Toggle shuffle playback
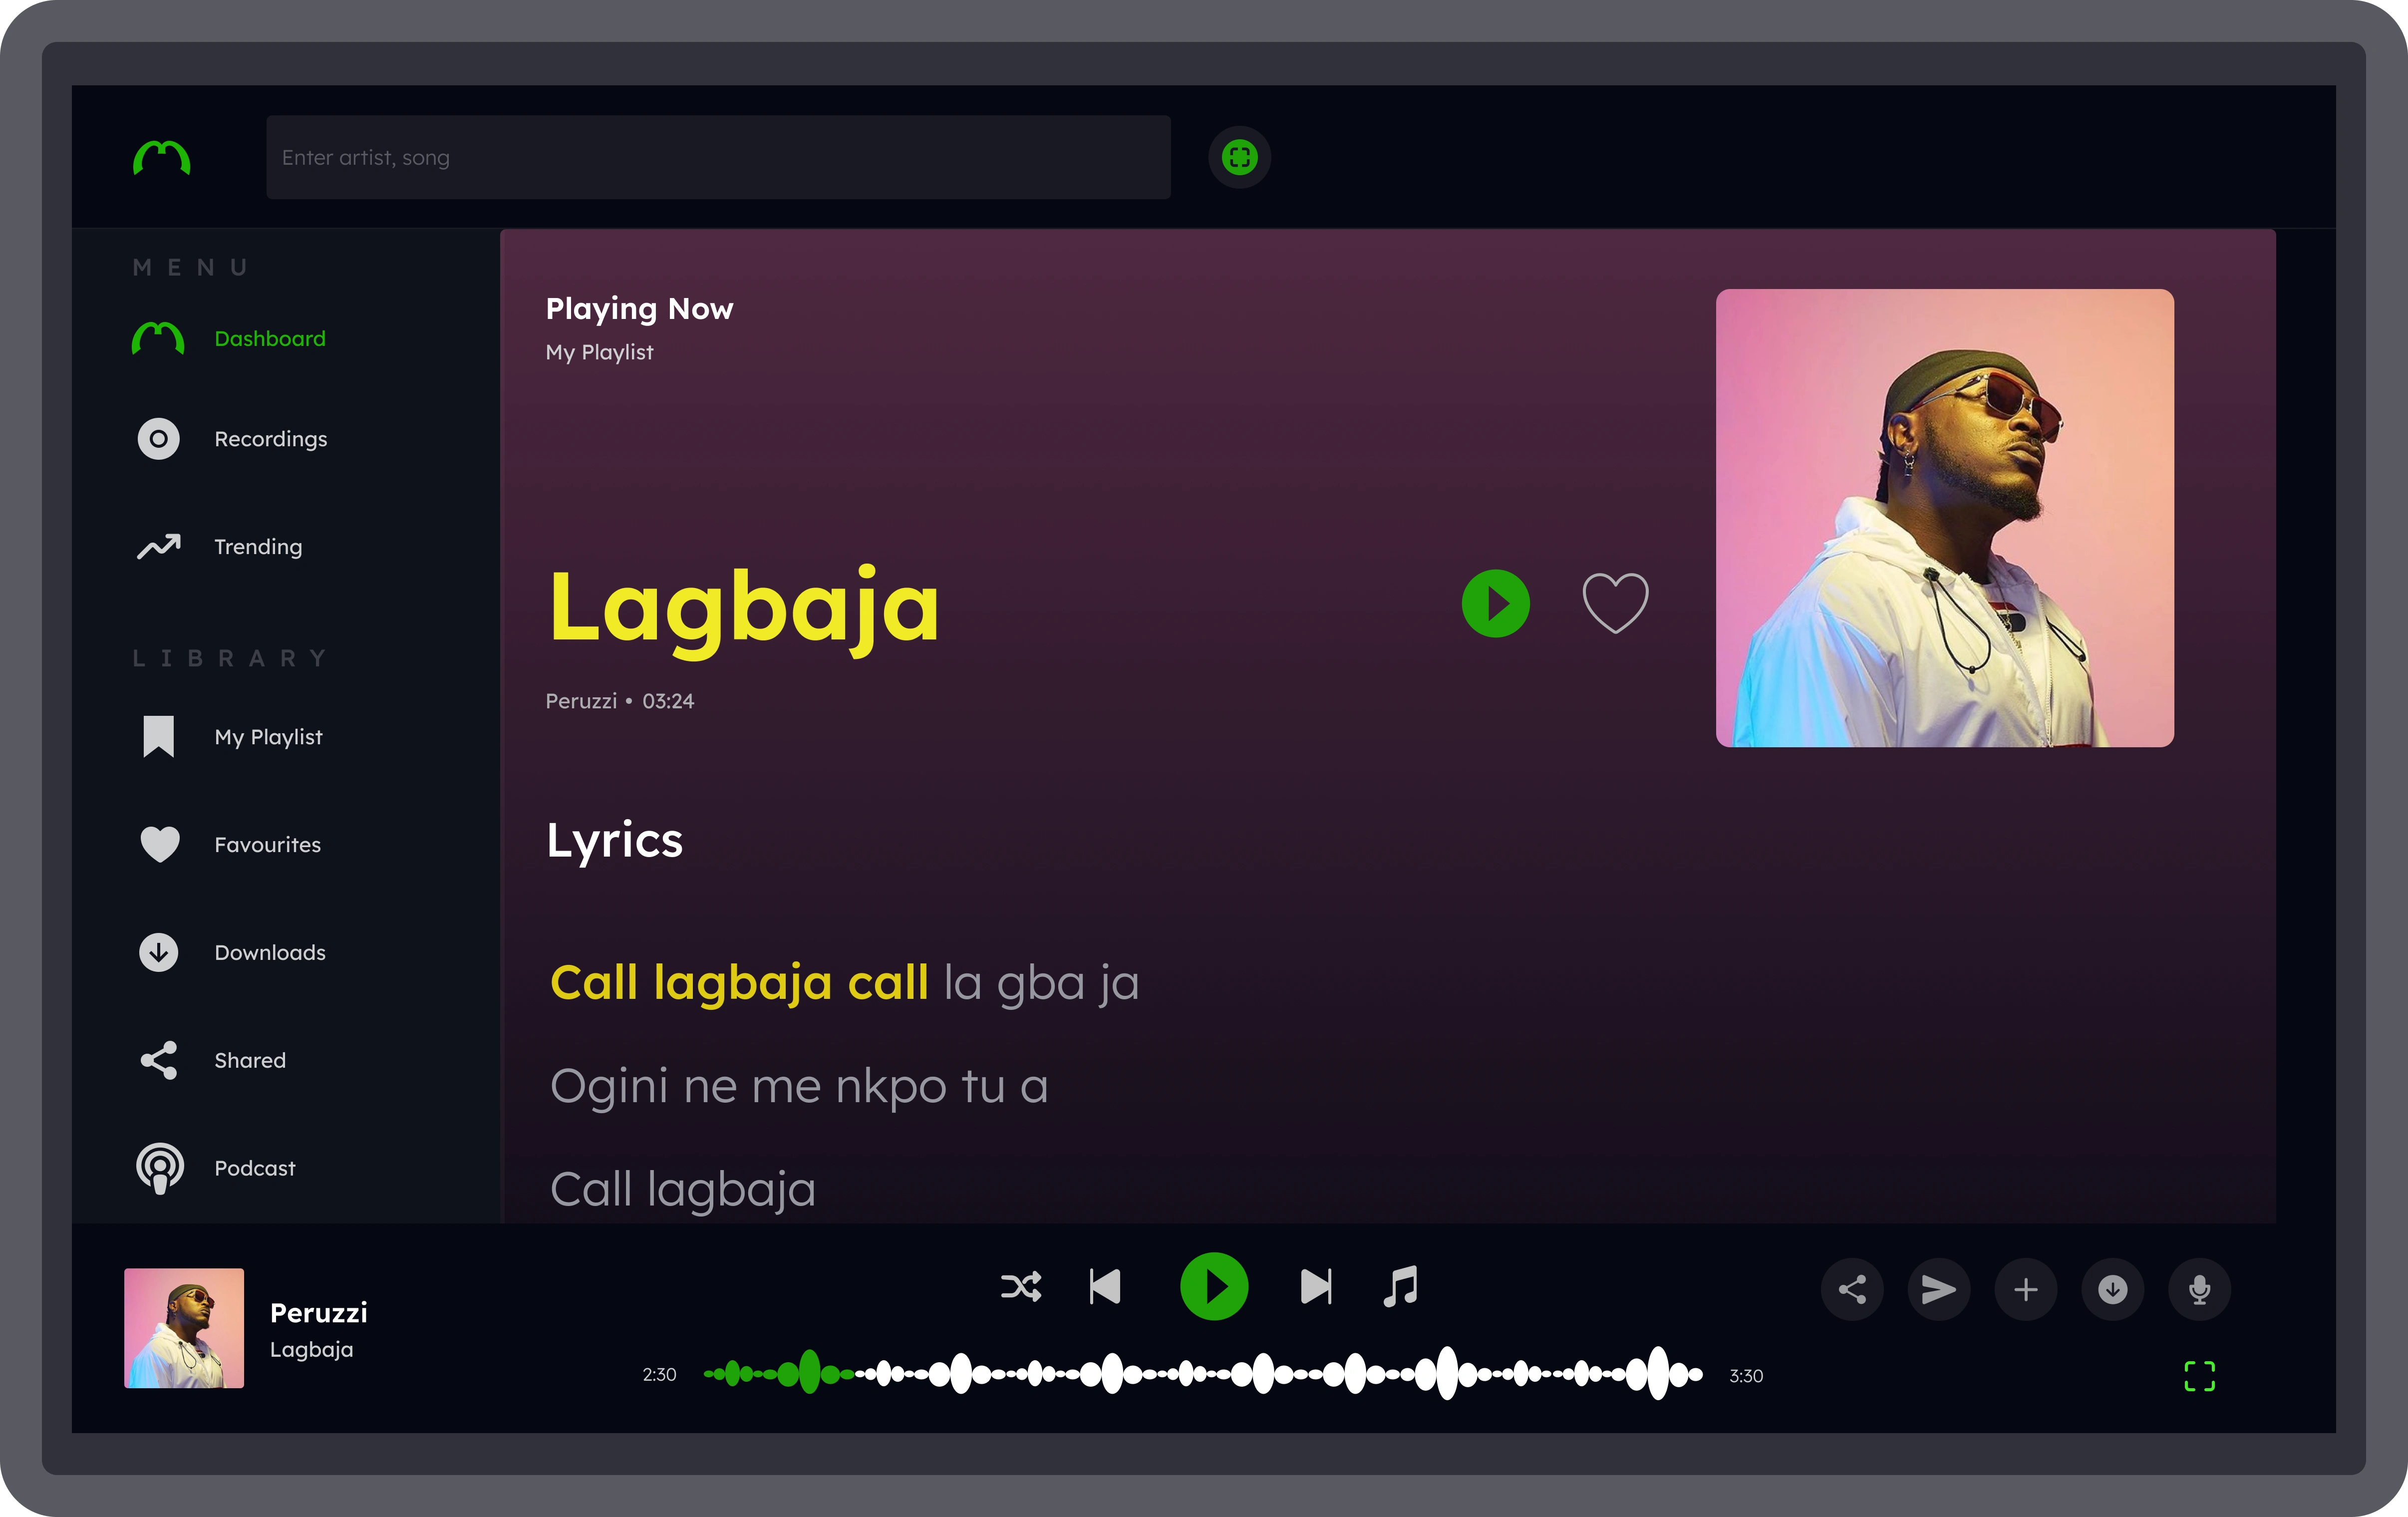Viewport: 2408px width, 1517px height. [1020, 1287]
